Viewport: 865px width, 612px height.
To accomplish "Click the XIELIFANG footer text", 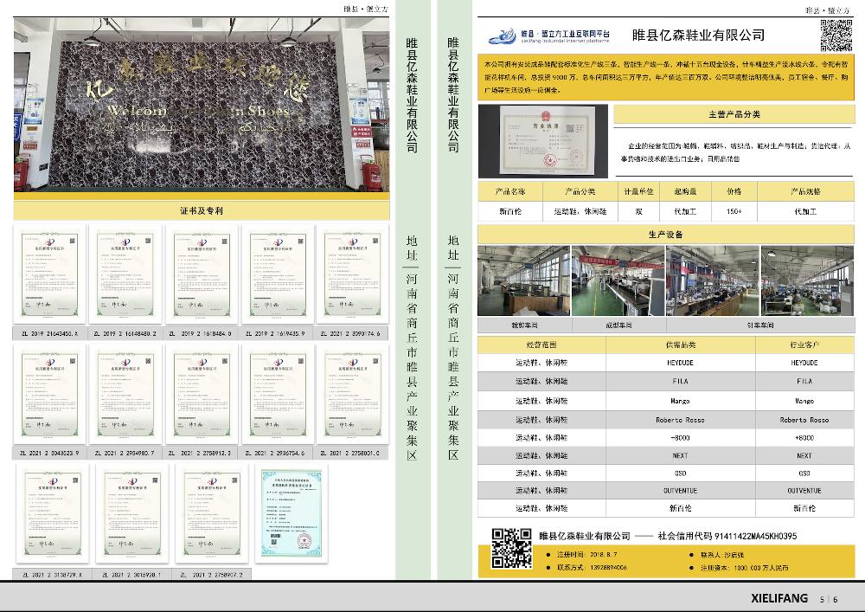I will tap(779, 599).
